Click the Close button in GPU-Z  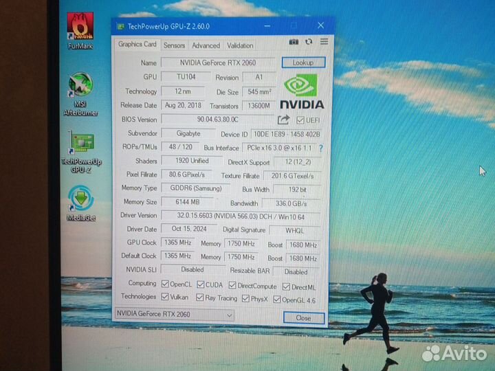click(303, 317)
